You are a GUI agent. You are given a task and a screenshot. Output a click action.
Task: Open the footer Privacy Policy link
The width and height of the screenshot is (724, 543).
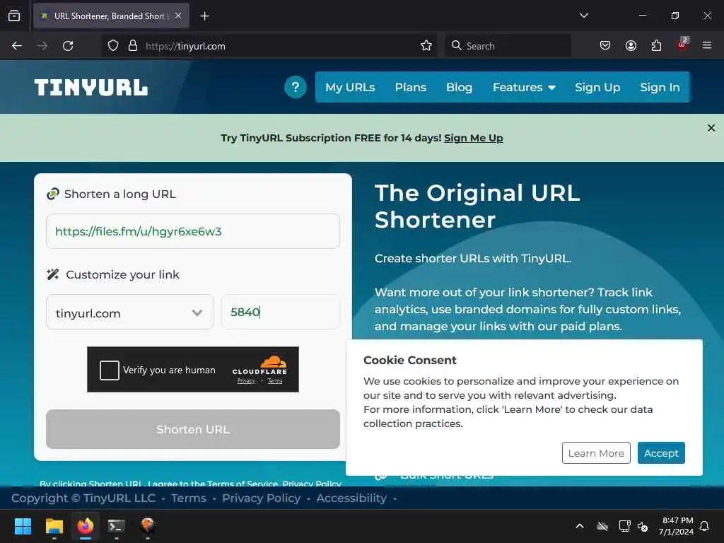[262, 498]
